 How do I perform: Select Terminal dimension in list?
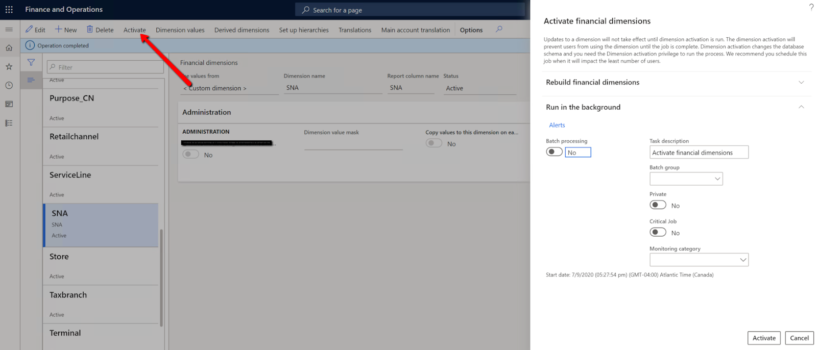click(101, 336)
